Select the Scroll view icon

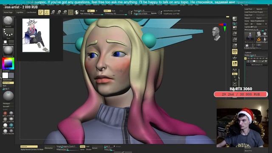[235, 27]
